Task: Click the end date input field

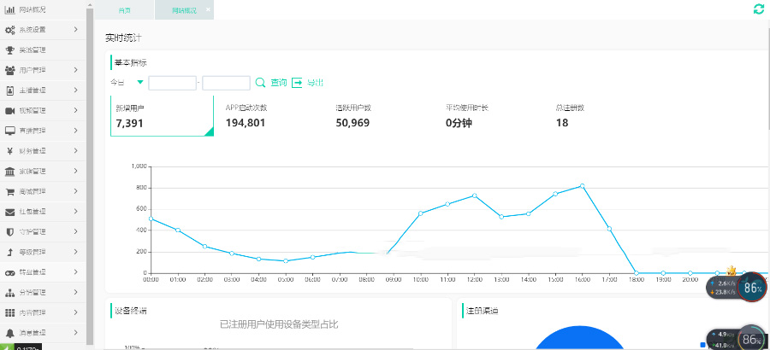Action: (227, 83)
